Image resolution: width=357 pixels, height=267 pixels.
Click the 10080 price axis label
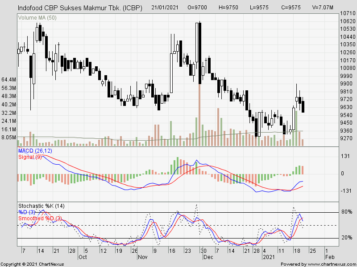pos(348,68)
